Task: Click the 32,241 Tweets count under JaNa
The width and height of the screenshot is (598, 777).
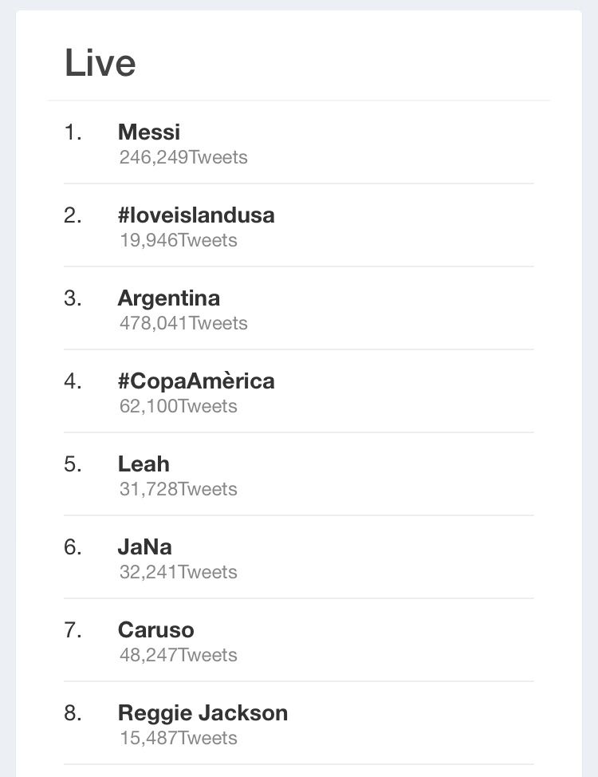Action: coord(179,573)
